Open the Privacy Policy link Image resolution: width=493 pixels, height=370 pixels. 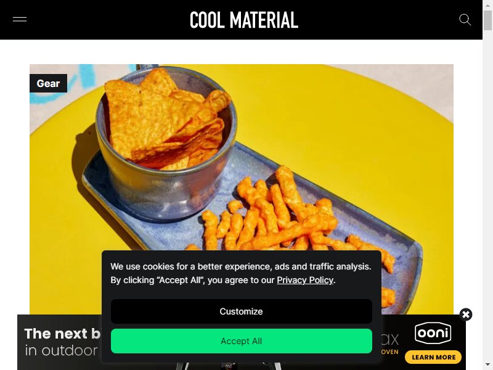(x=304, y=280)
